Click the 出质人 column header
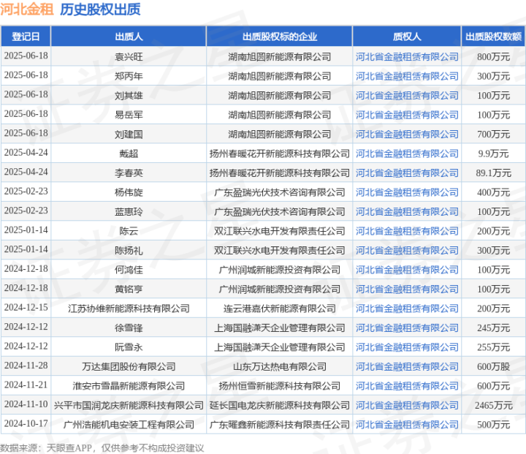The width and height of the screenshot is (526, 454). tap(129, 37)
